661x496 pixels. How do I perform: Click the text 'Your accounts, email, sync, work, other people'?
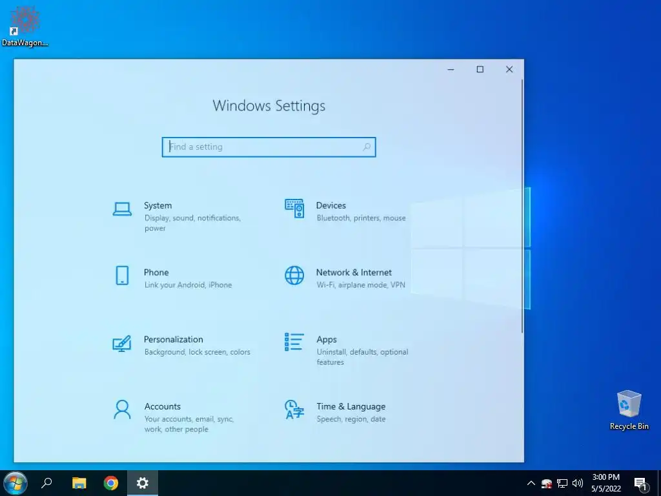pos(189,424)
